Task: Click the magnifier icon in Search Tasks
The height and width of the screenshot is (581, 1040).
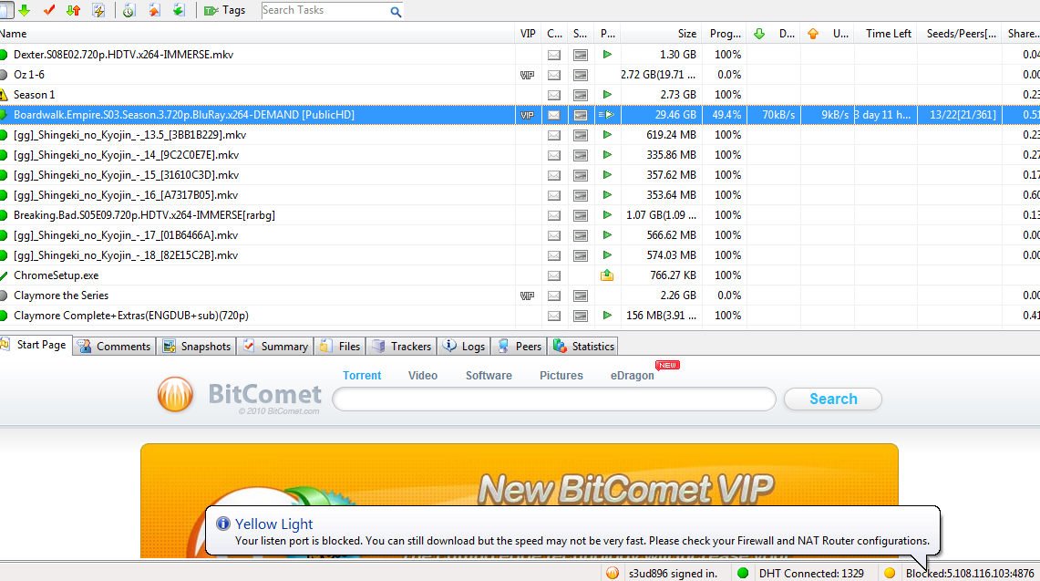Action: pyautogui.click(x=396, y=11)
